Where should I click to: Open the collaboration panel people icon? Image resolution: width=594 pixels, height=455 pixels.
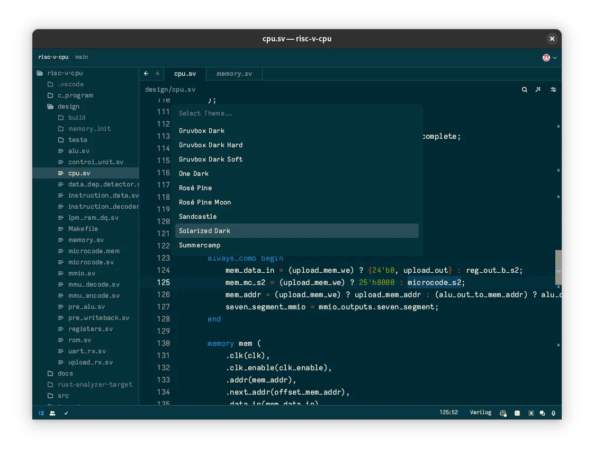52,413
